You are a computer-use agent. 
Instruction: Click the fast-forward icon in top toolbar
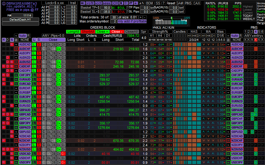[83, 3]
